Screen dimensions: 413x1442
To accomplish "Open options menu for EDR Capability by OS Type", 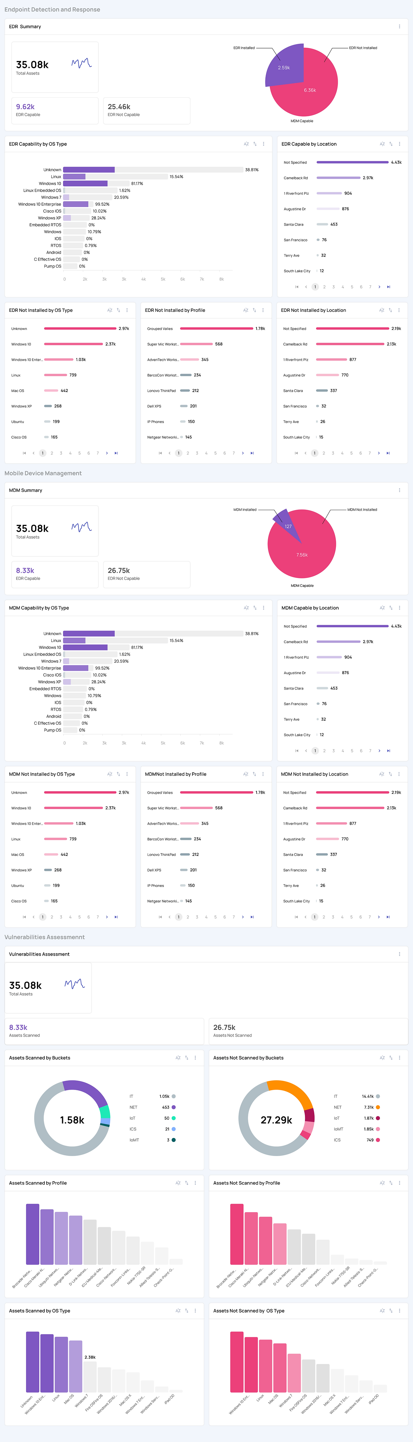I will (x=264, y=144).
